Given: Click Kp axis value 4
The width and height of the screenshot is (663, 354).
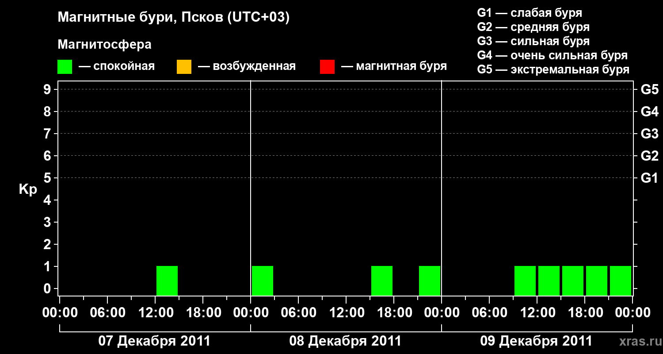Looking at the screenshot, I should [x=48, y=200].
